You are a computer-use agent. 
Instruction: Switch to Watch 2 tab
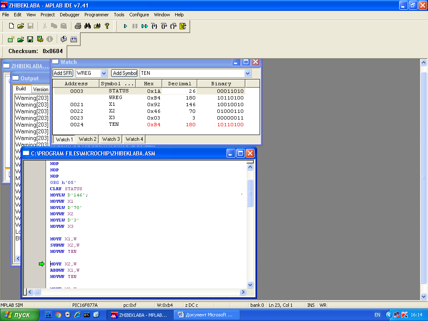click(x=88, y=139)
